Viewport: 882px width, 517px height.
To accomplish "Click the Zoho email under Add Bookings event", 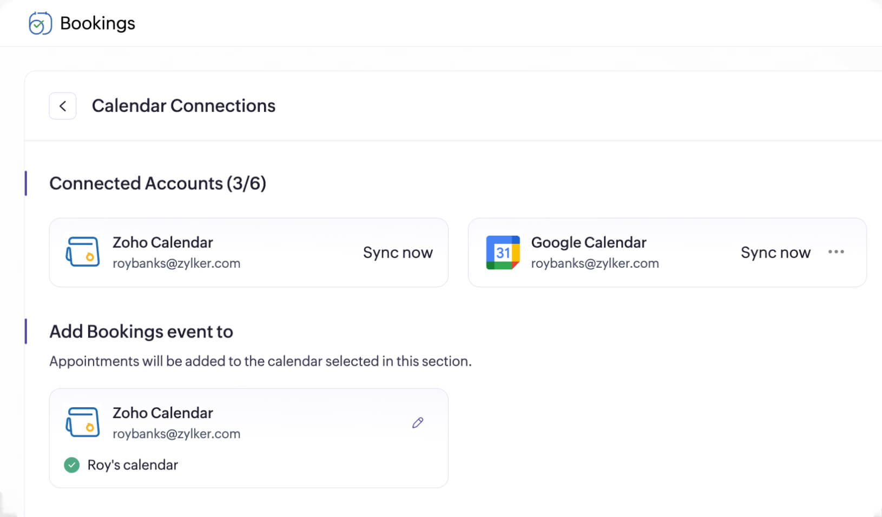I will point(176,434).
